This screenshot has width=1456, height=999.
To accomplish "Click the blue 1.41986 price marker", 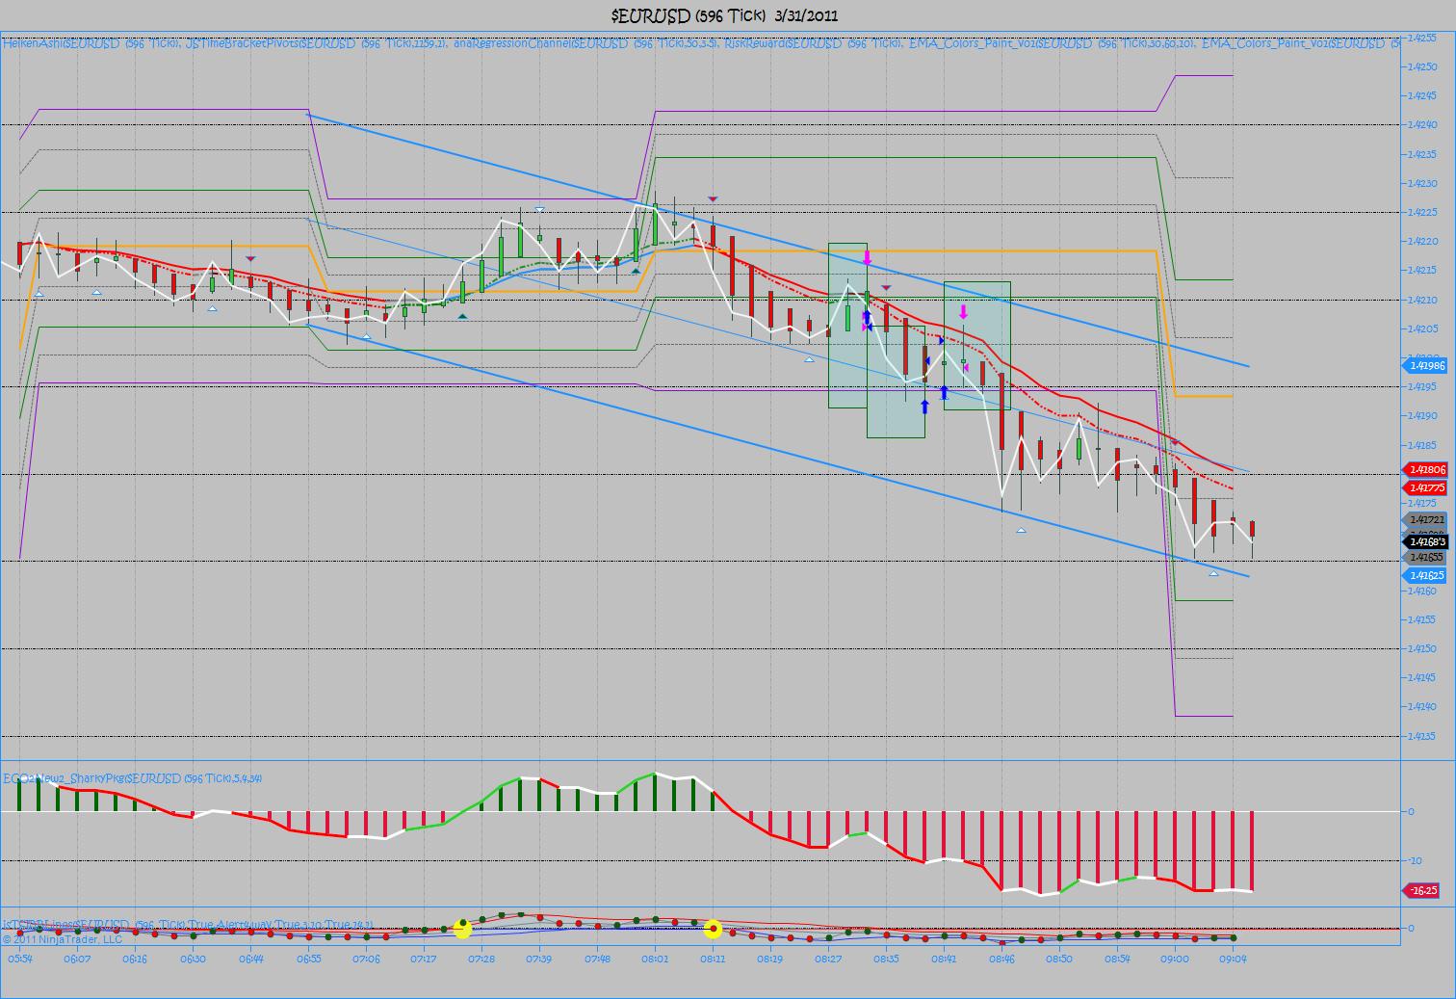I will point(1425,365).
